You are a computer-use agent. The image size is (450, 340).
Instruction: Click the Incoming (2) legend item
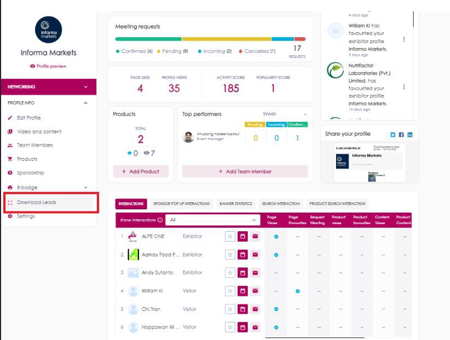[x=215, y=51]
